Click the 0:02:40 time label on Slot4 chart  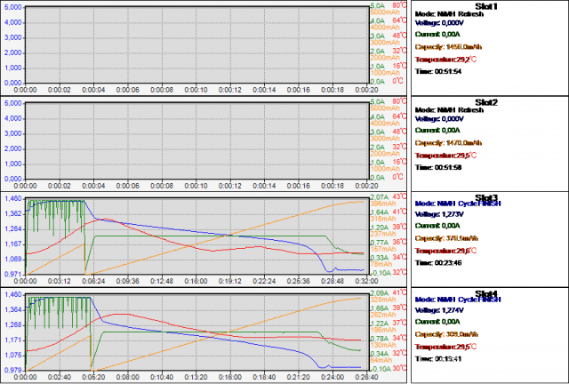(x=60, y=377)
